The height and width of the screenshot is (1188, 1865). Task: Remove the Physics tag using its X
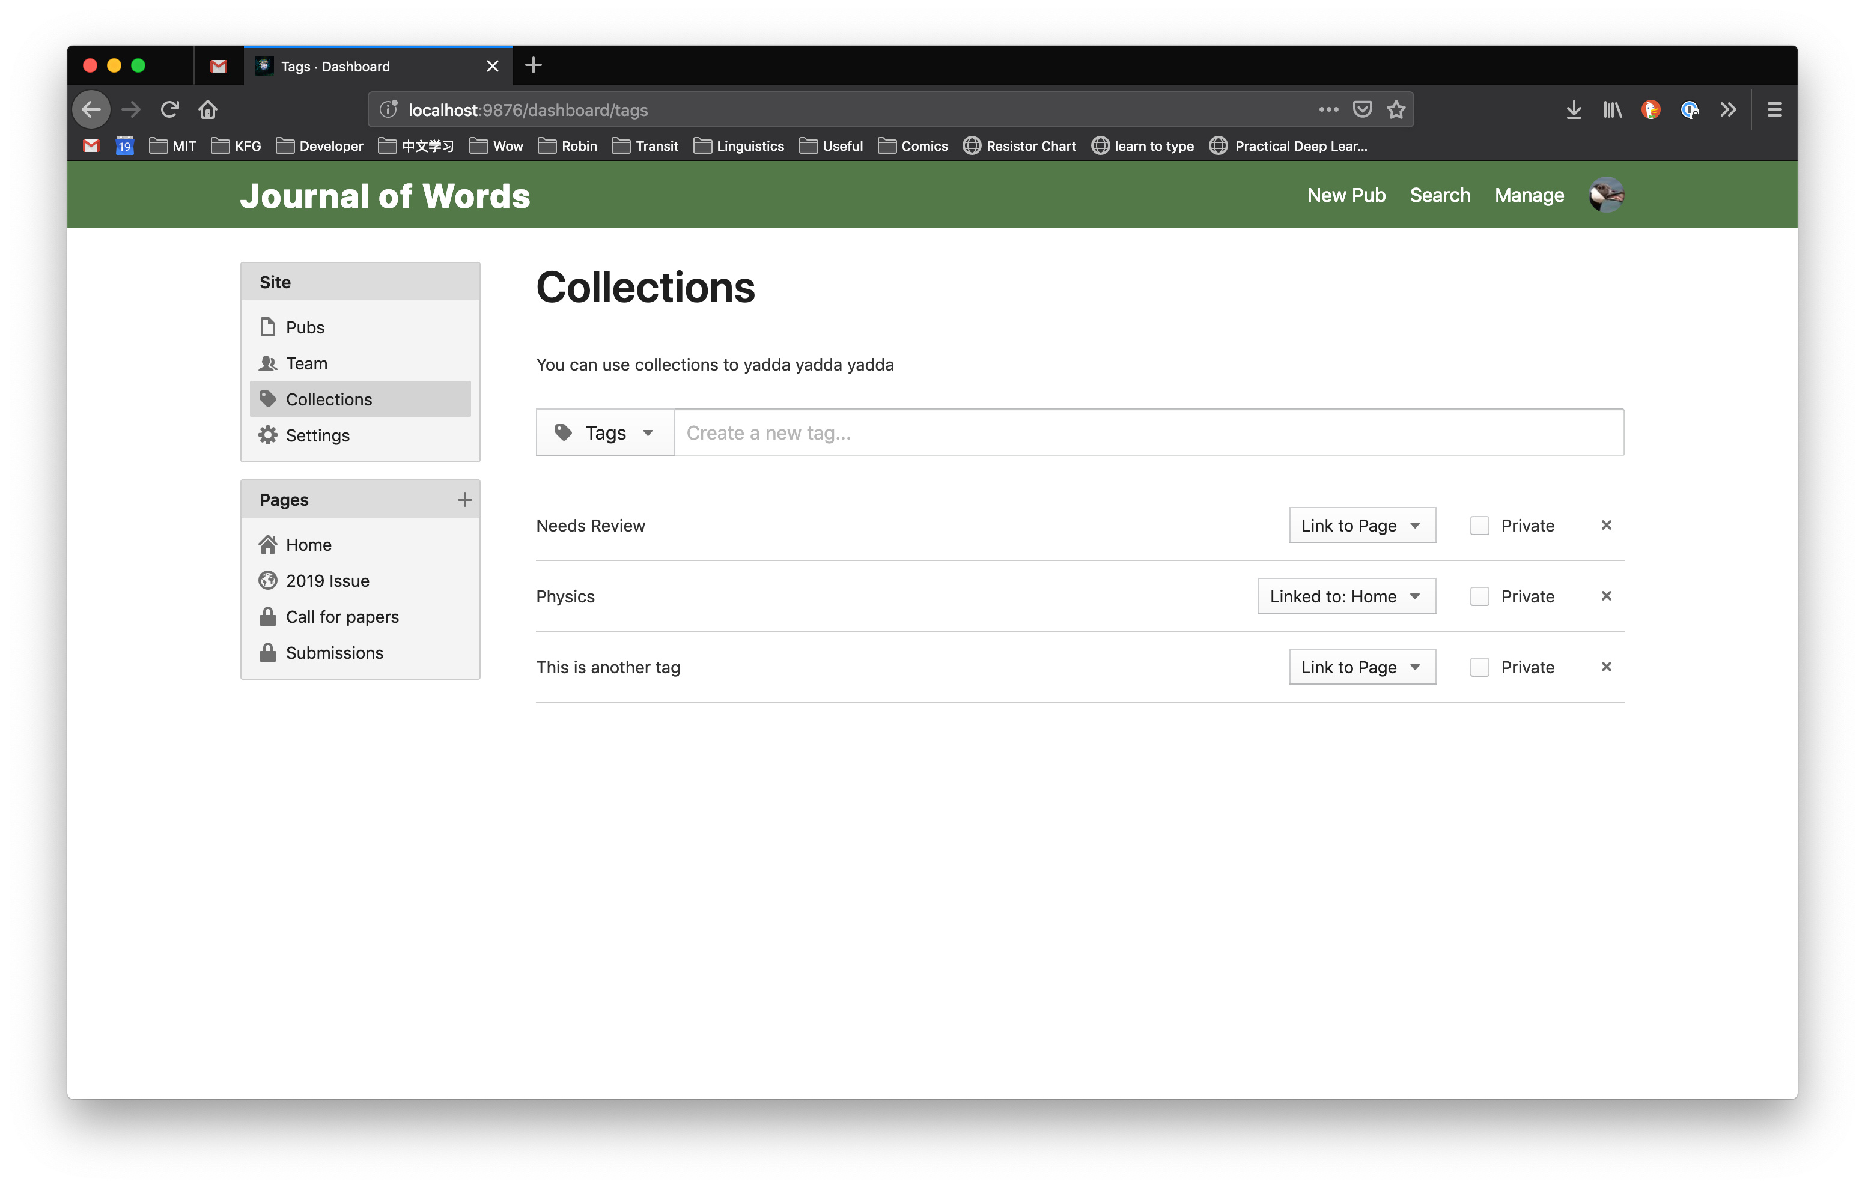(1605, 596)
